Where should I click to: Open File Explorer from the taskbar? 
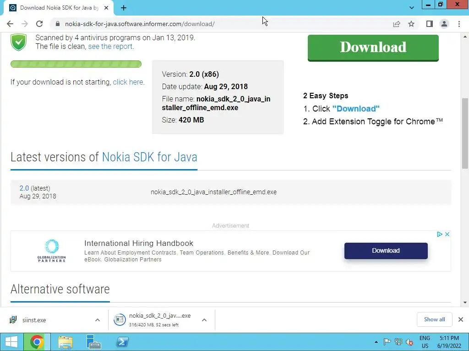(x=65, y=342)
